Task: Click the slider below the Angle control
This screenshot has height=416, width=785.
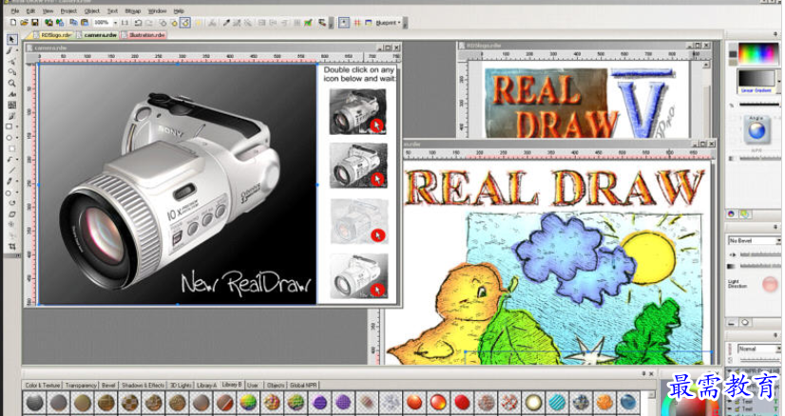Action: [759, 159]
